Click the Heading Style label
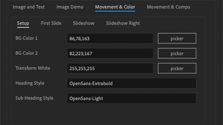 tap(30, 83)
